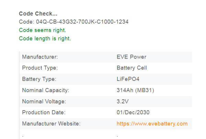This screenshot has height=139, width=206.
Task: Click the 'Code:' label text
Action: [25, 22]
